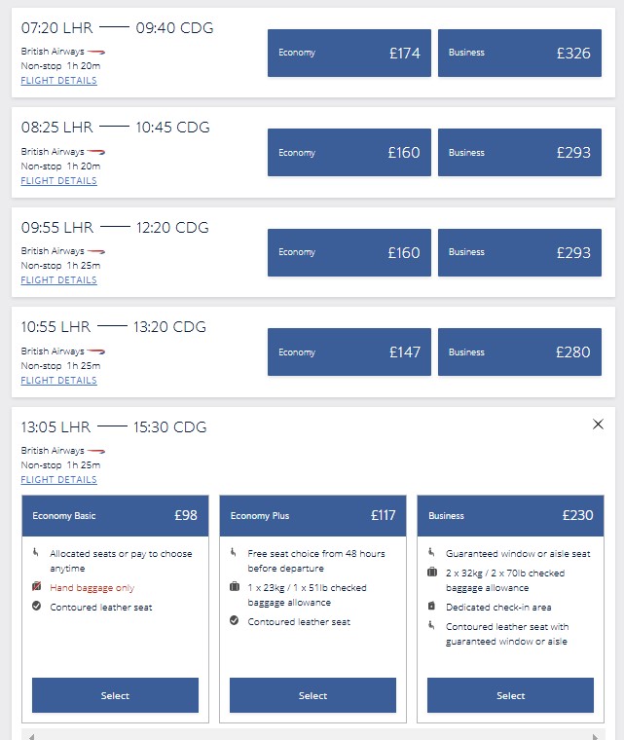Expand Business £326 fare for 07:20 flight

point(520,53)
